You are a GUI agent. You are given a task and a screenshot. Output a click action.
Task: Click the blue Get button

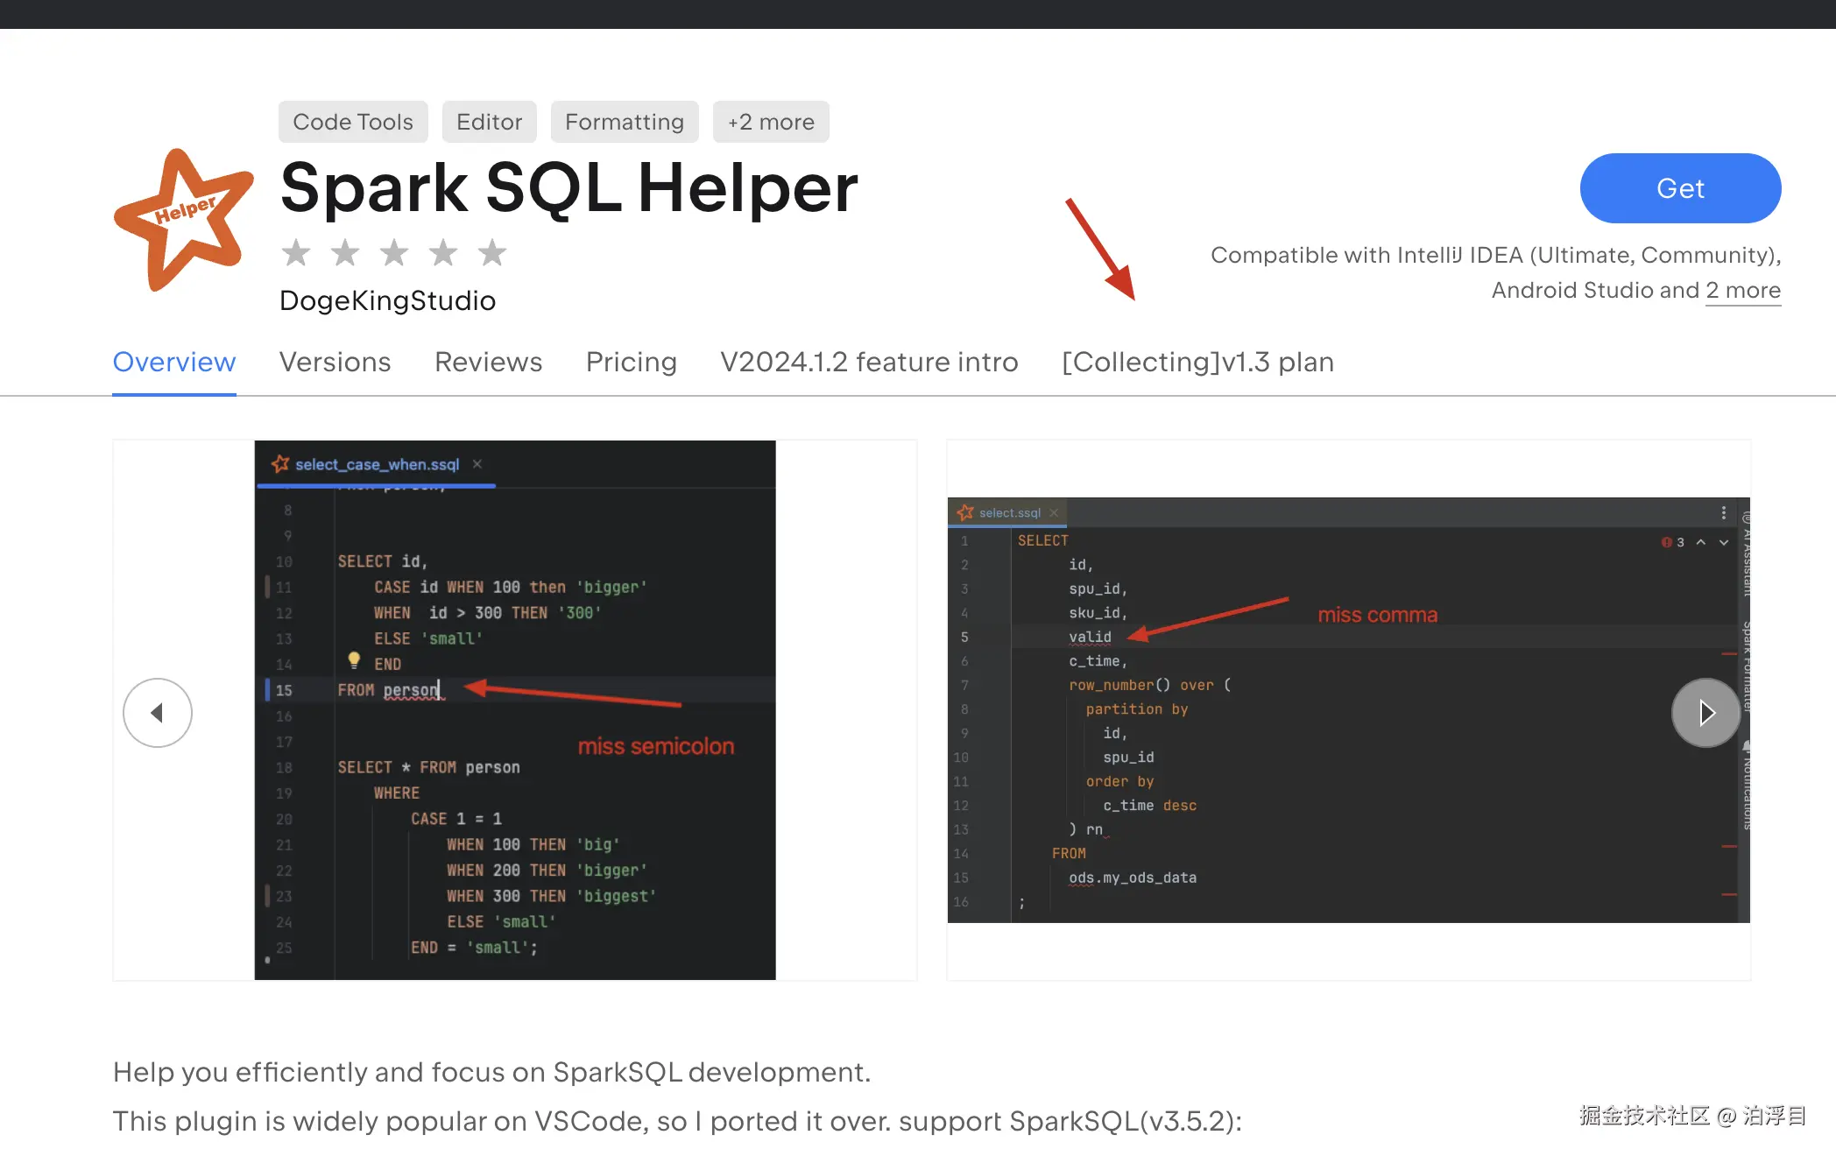1680,188
